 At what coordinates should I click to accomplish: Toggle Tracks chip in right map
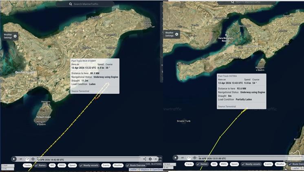click(x=189, y=164)
